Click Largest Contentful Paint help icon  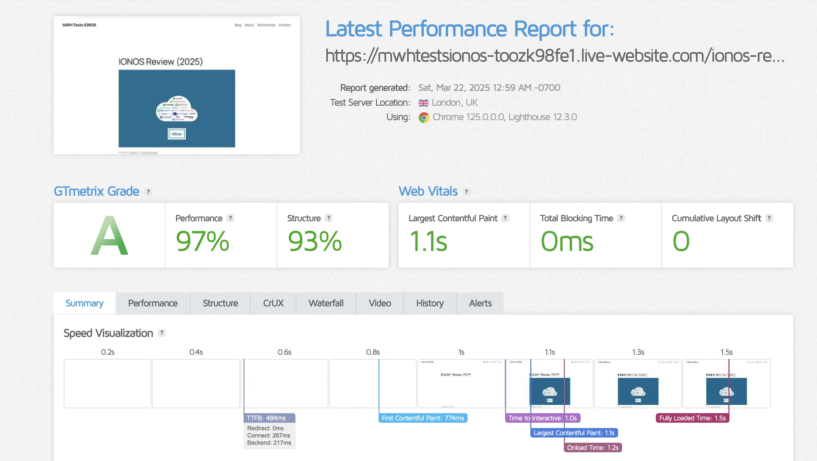click(x=505, y=218)
